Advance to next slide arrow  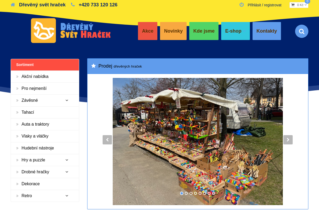click(x=288, y=140)
